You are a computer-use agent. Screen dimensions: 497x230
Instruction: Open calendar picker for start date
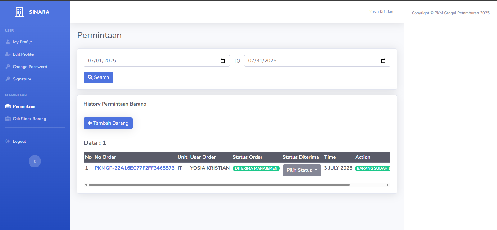point(223,61)
